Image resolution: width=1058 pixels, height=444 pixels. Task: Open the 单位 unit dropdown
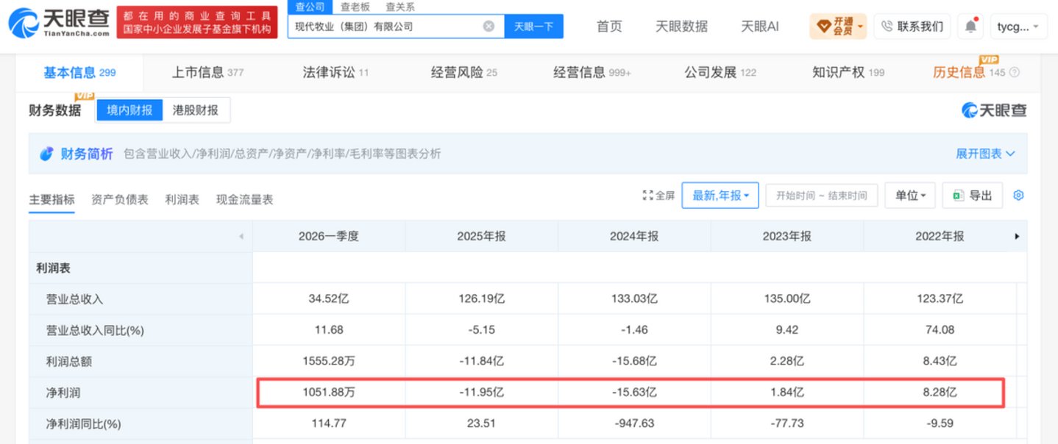coord(910,196)
